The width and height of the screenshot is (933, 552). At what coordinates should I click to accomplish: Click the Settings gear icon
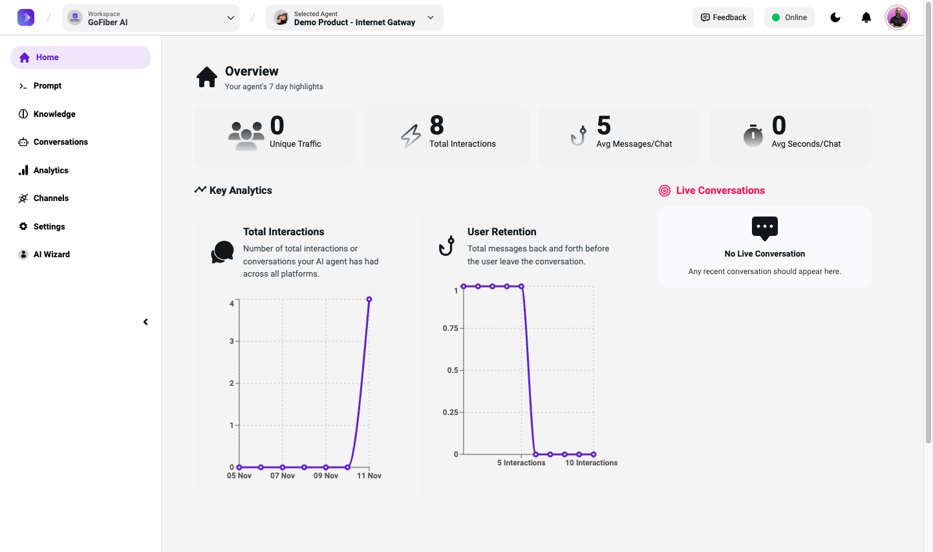[23, 227]
